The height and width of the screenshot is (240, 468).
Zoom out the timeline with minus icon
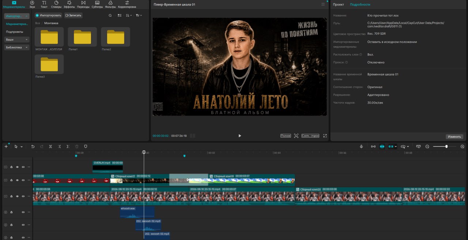click(427, 146)
